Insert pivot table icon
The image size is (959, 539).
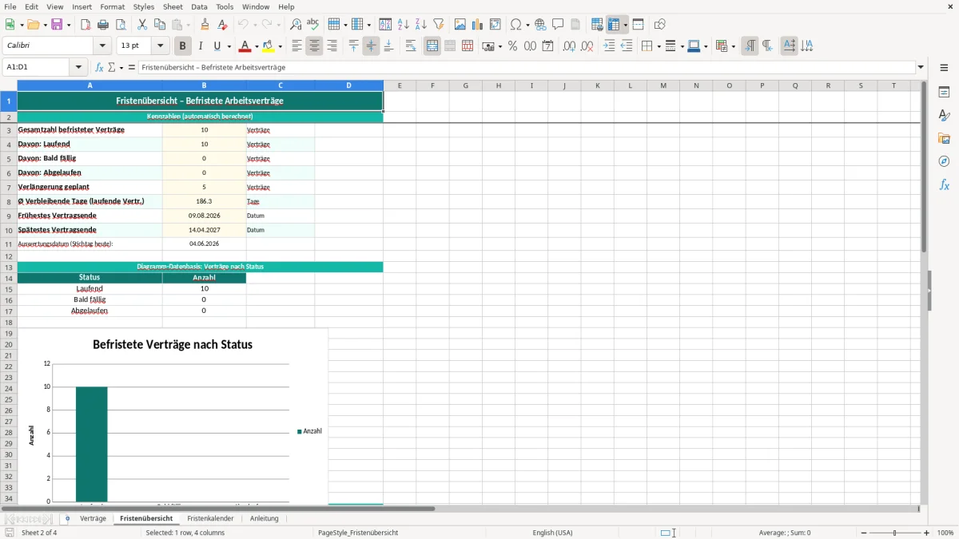[x=495, y=25]
